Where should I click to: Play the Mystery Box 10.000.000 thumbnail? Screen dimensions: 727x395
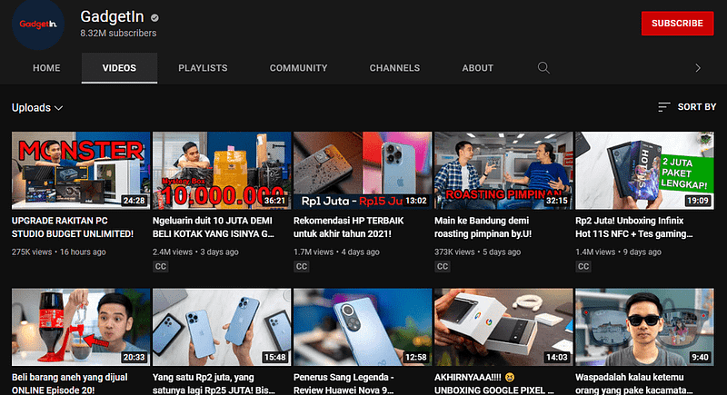click(222, 171)
